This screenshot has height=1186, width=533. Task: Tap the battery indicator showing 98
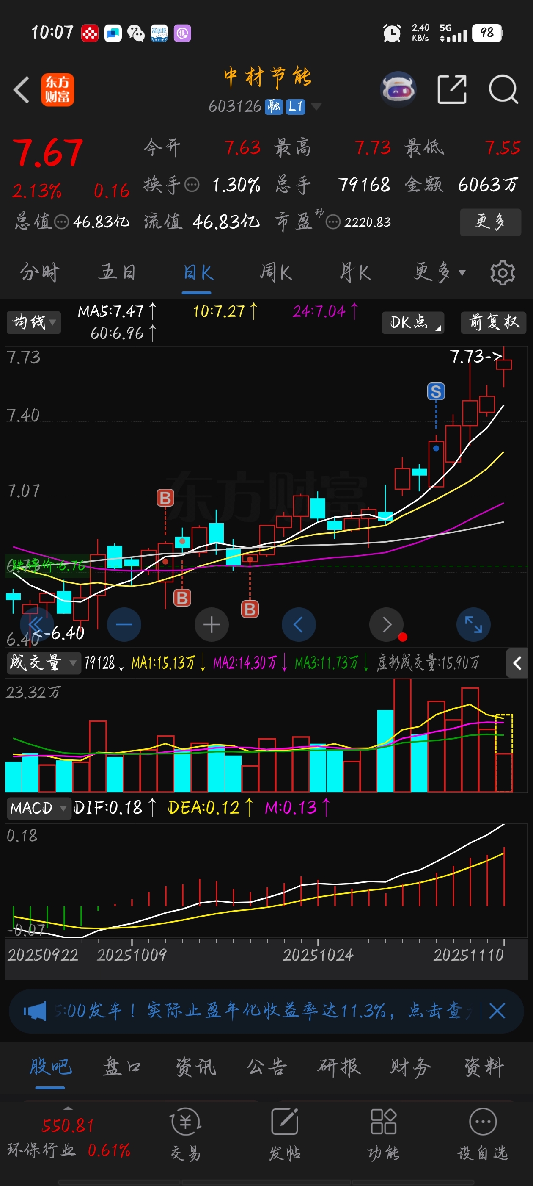click(x=487, y=33)
